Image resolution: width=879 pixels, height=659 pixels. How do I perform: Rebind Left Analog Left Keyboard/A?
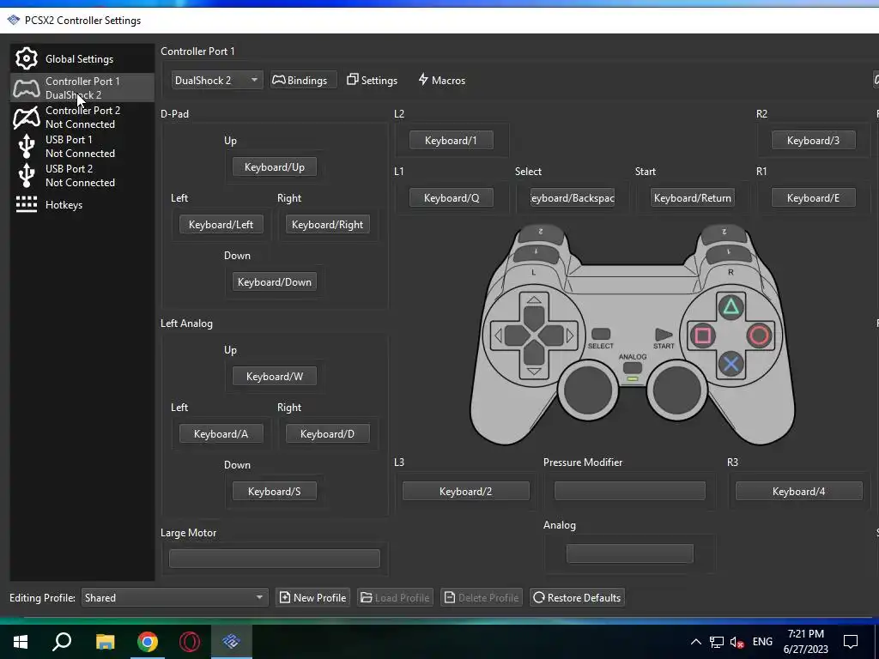221,433
